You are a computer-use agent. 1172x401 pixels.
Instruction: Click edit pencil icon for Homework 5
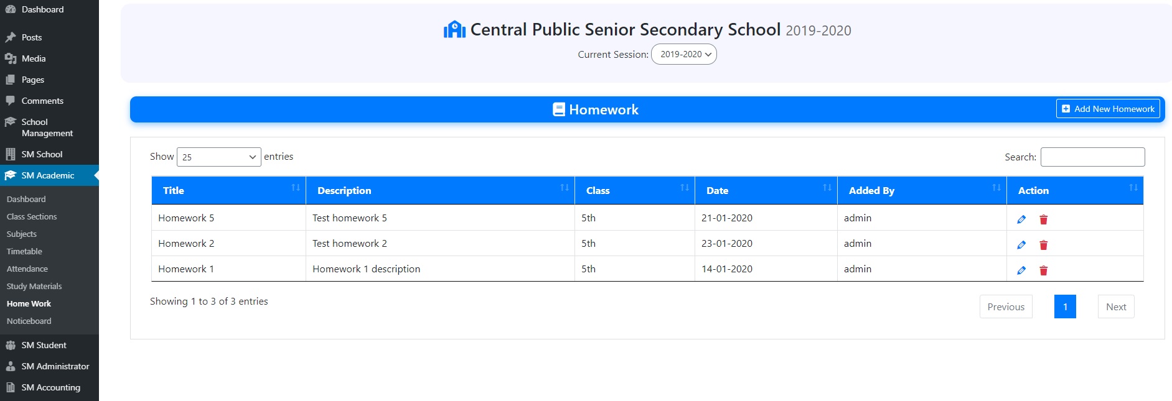(1021, 219)
